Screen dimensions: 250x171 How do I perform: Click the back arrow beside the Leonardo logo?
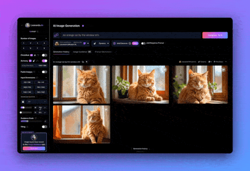pos(22,25)
